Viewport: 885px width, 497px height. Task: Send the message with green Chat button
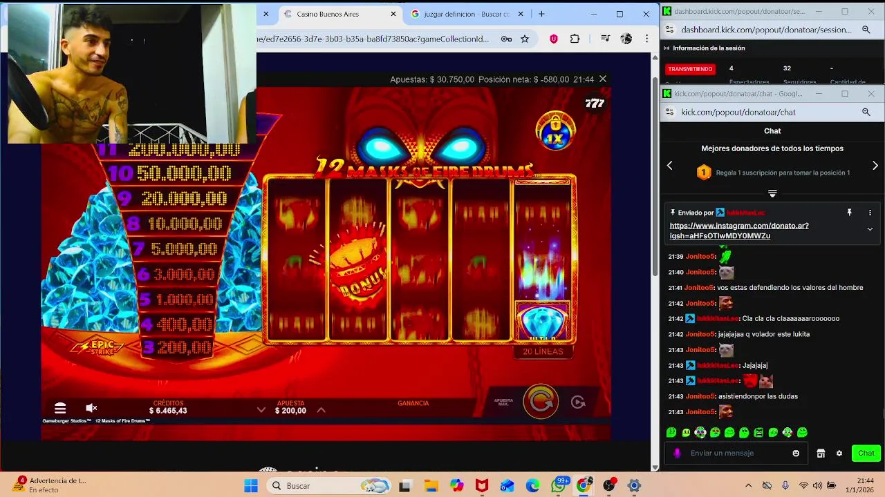(x=866, y=453)
